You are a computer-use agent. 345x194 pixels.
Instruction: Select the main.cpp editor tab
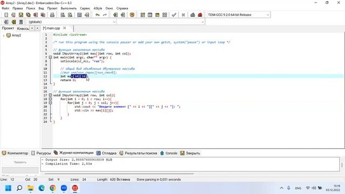coord(52,28)
